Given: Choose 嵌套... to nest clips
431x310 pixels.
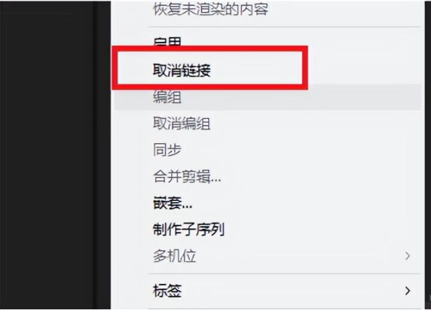Looking at the screenshot, I should click(x=172, y=203).
